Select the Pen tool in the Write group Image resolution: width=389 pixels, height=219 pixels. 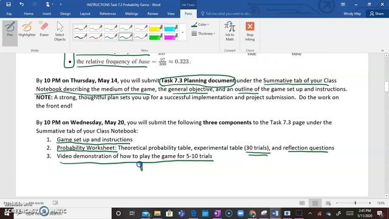click(x=10, y=33)
